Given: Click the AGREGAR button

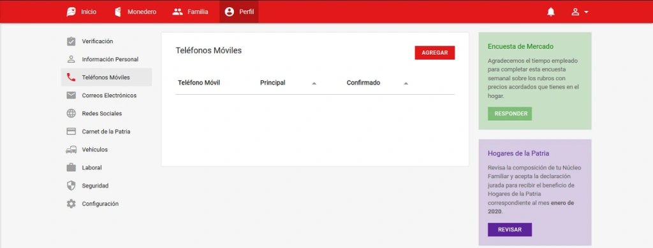Looking at the screenshot, I should (x=435, y=53).
